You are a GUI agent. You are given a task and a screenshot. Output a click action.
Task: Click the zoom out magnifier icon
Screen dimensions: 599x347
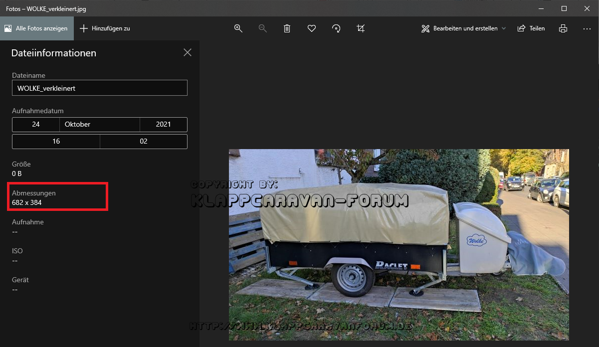[x=263, y=28]
